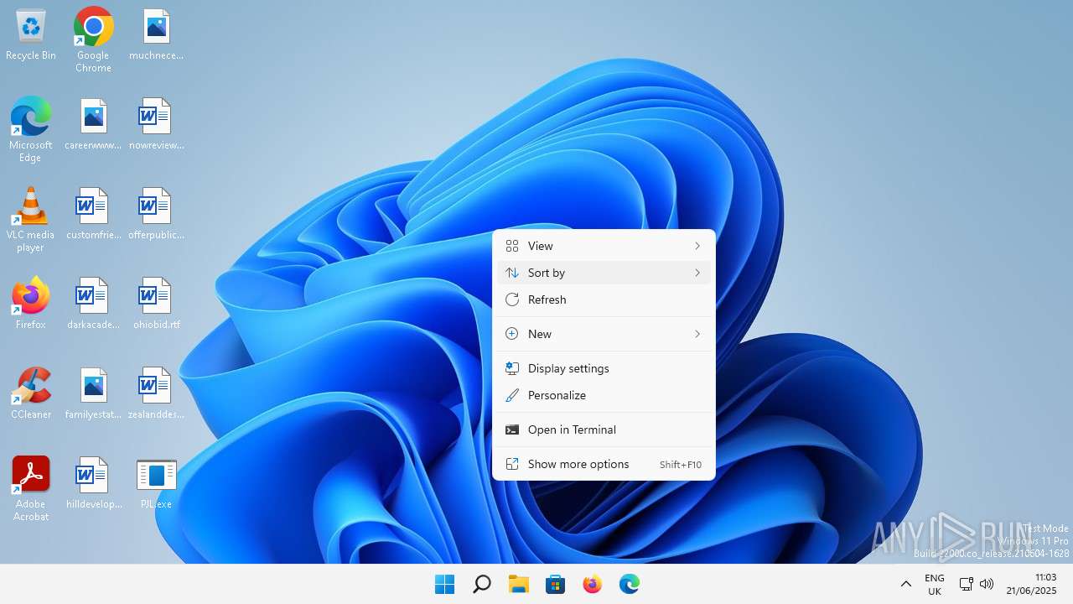Select the PJL.exe desktop icon
This screenshot has width=1073, height=604.
click(x=157, y=483)
